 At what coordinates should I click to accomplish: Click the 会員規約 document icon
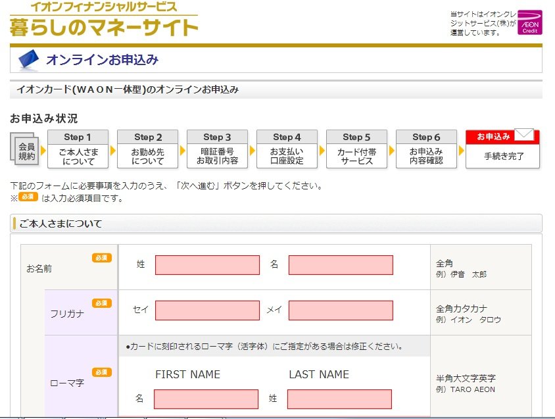(26, 151)
